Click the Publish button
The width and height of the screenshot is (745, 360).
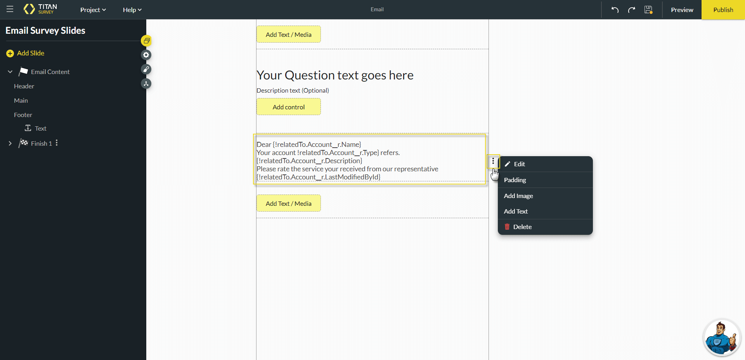723,10
